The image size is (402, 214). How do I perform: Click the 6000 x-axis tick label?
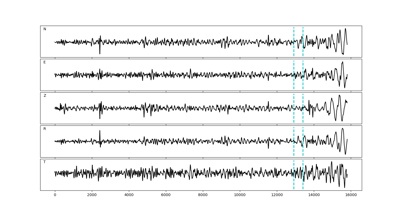(166, 195)
